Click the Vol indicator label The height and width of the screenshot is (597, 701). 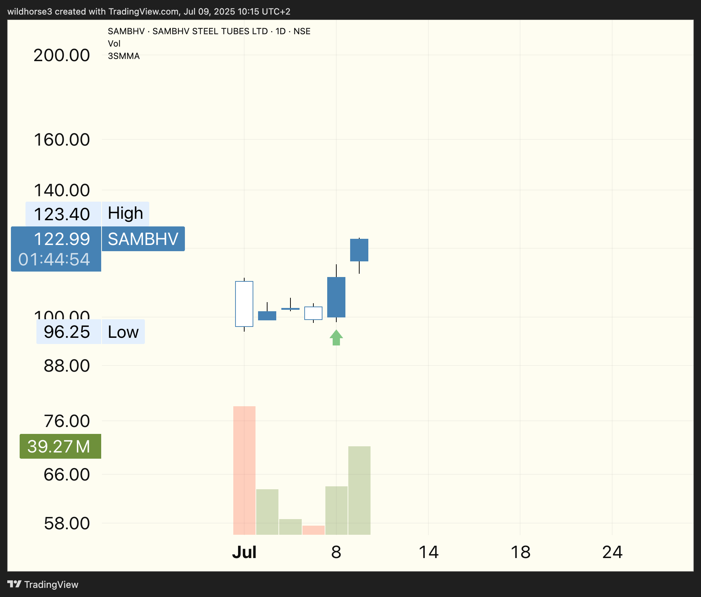pos(114,44)
